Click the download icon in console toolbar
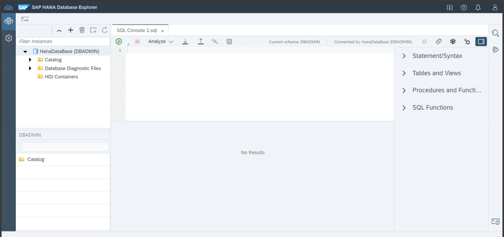 [185, 41]
